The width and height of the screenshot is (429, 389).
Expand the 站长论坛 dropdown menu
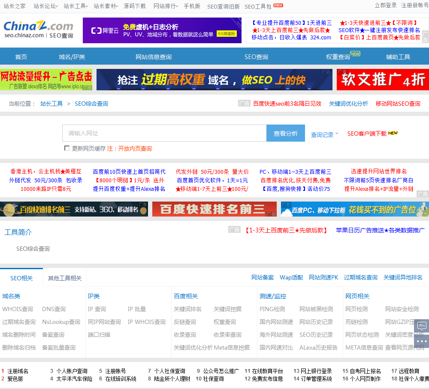tap(45, 6)
